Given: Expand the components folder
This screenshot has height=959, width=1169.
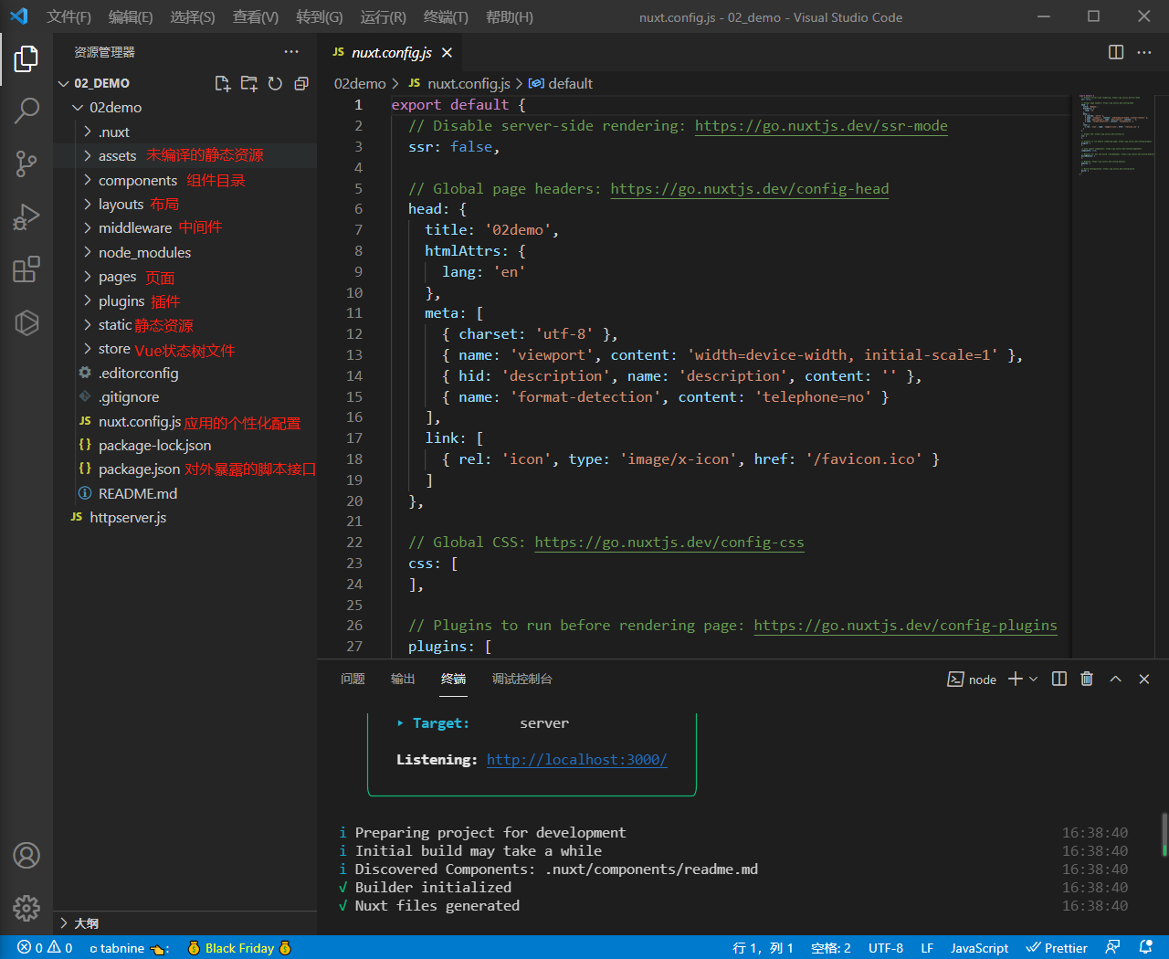Looking at the screenshot, I should pos(184,181).
